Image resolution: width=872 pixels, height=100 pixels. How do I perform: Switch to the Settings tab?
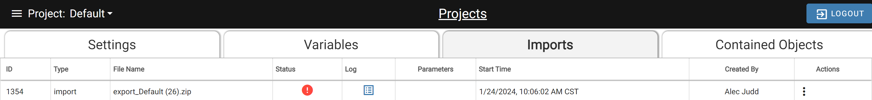pos(112,45)
